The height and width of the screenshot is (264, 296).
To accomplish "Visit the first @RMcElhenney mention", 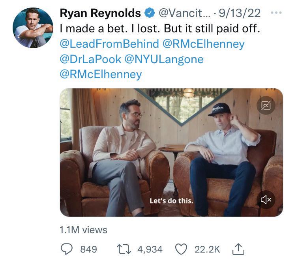I will tap(203, 44).
